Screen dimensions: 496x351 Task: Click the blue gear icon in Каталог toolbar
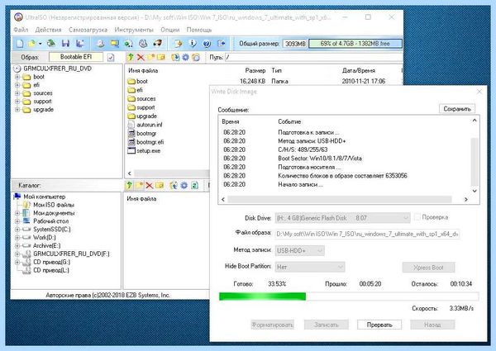coord(184,186)
